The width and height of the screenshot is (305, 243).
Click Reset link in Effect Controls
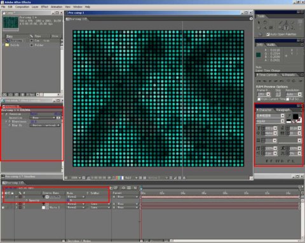(x=34, y=114)
